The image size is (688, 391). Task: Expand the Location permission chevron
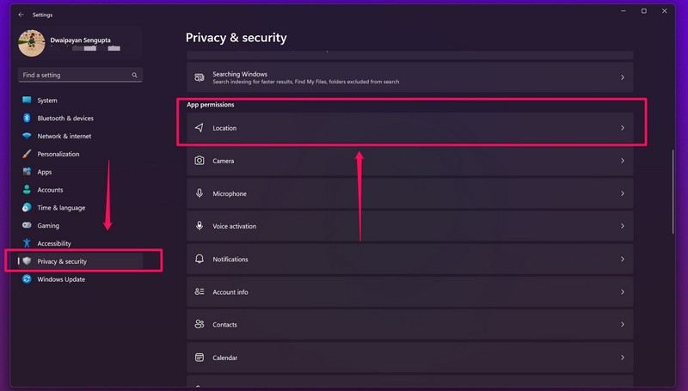click(623, 128)
